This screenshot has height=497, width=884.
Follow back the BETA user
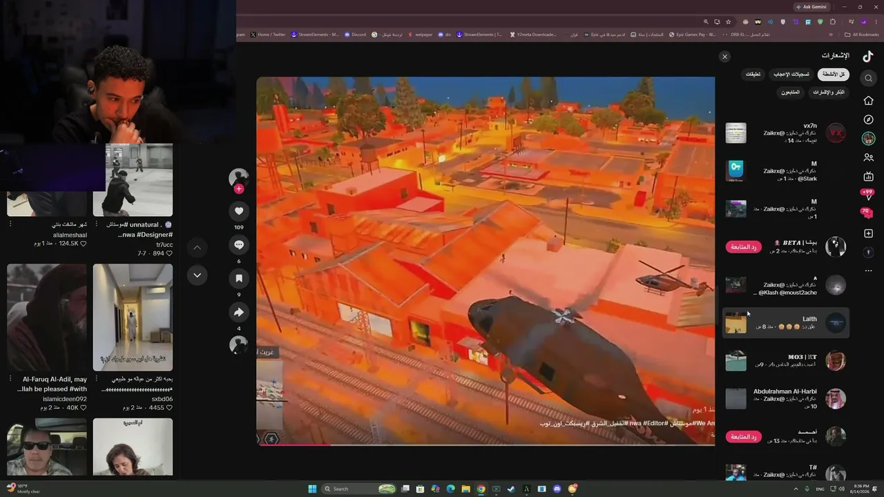pos(744,246)
